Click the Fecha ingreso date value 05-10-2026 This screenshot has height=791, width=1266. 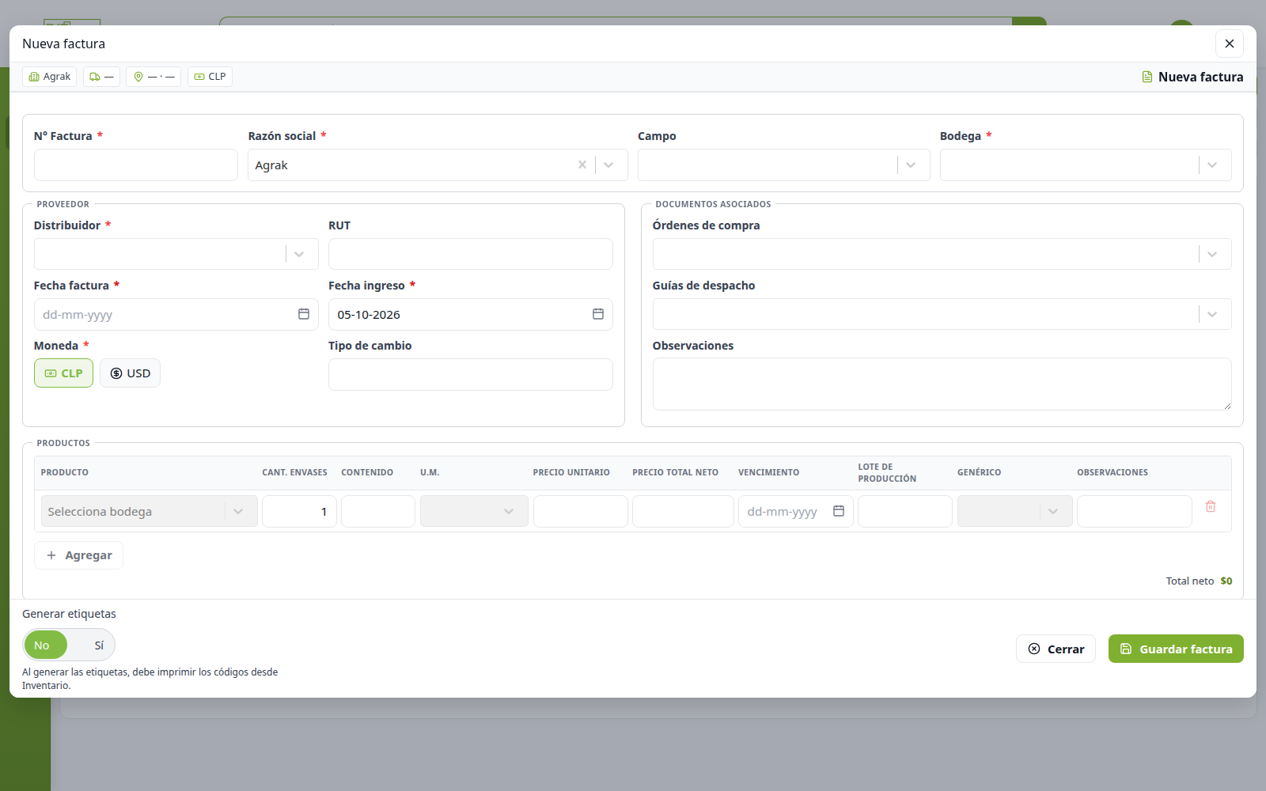(x=369, y=315)
